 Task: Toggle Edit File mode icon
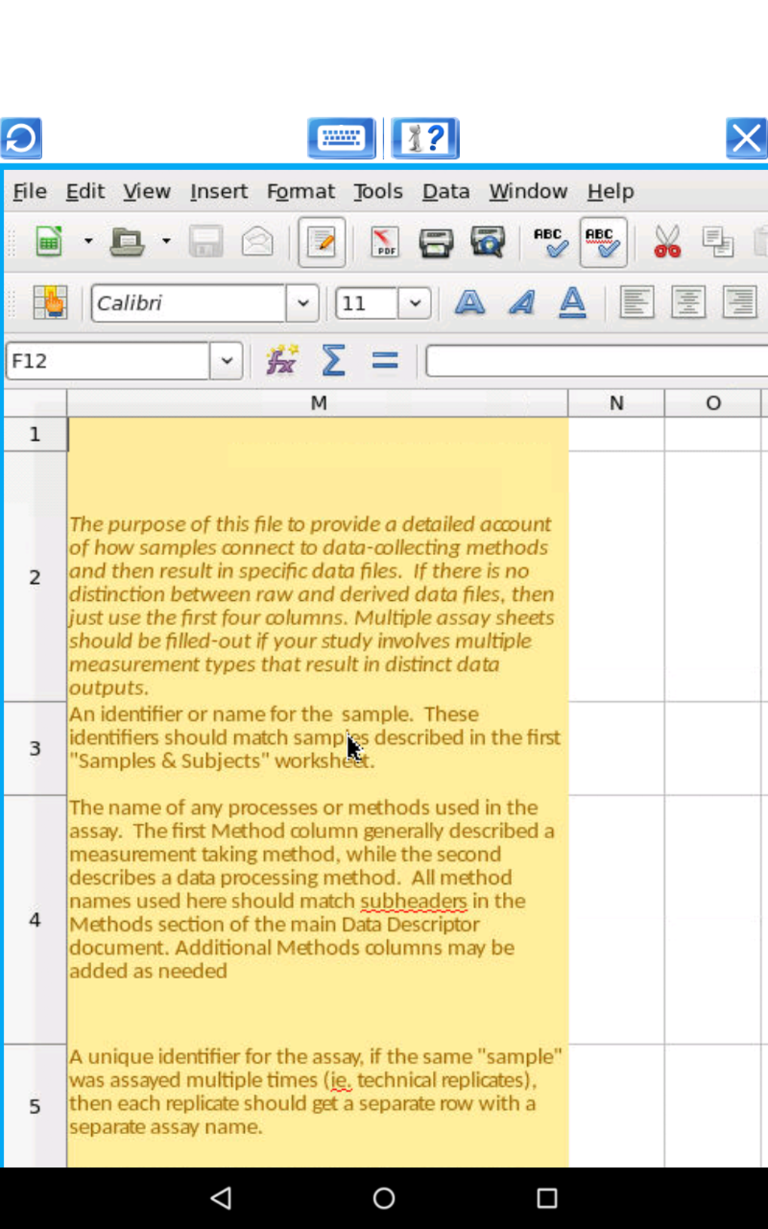point(322,242)
